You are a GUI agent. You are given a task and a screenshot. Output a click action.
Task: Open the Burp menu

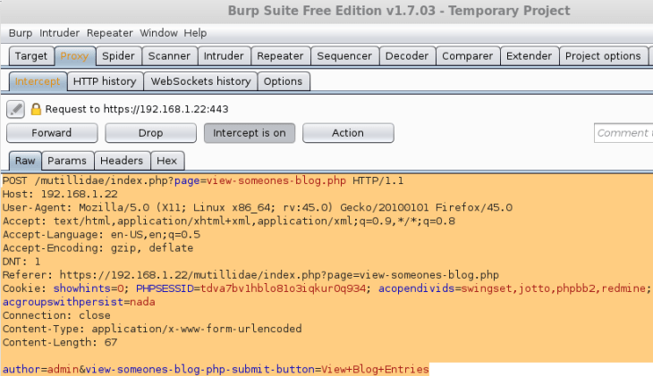[x=21, y=33]
